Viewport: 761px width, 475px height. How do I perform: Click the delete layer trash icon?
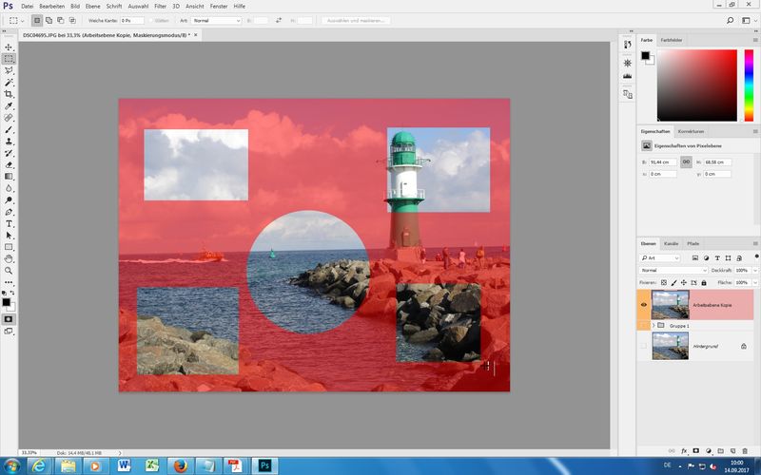[x=748, y=450]
